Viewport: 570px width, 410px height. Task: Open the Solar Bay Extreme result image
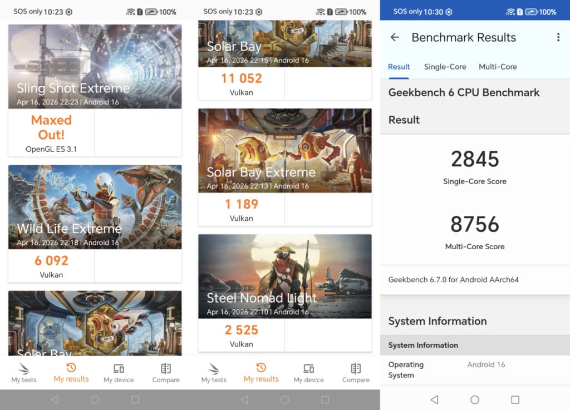coord(284,150)
